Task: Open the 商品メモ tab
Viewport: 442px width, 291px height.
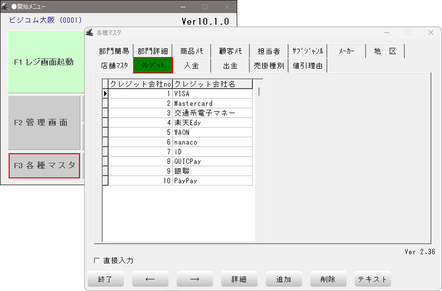Action: click(x=192, y=51)
